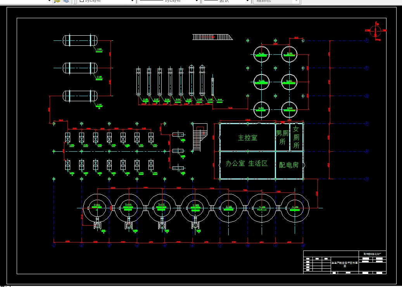Open the 默认 lineweight dropdown
The height and width of the screenshot is (287, 402).
coord(226,1)
